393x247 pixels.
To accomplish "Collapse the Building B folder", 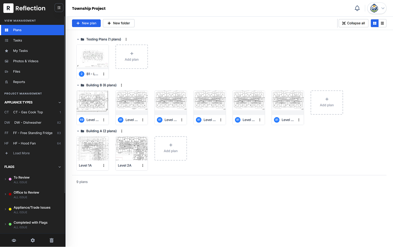I will (x=78, y=85).
